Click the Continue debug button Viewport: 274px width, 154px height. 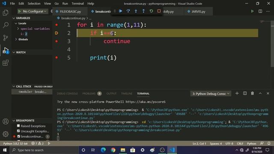[x=121, y=11]
